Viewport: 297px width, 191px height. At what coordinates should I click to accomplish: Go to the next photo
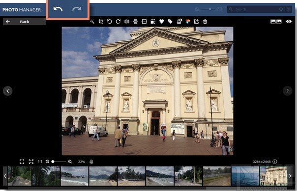click(x=287, y=91)
